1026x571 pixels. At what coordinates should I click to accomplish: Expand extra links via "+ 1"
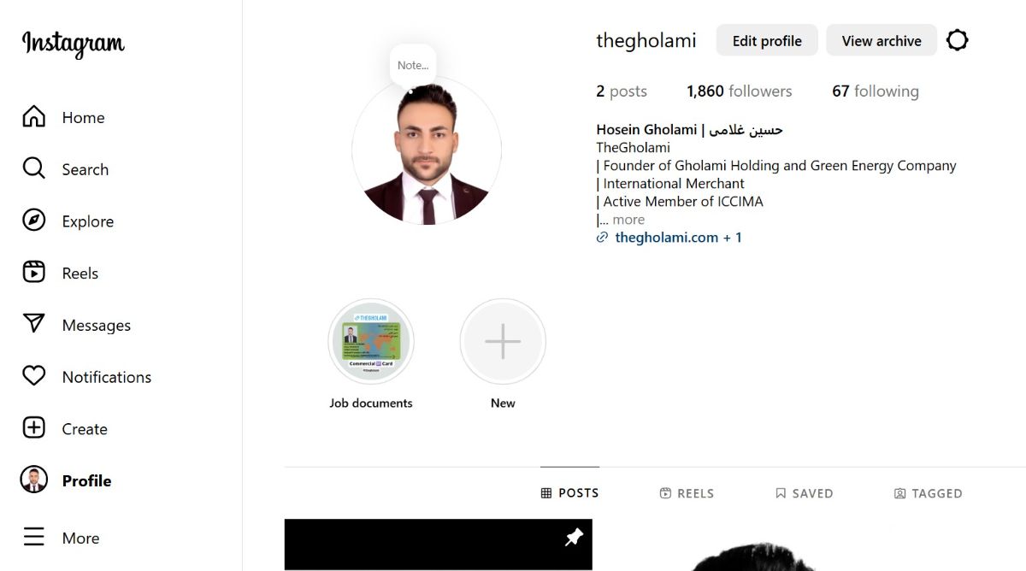click(x=733, y=238)
